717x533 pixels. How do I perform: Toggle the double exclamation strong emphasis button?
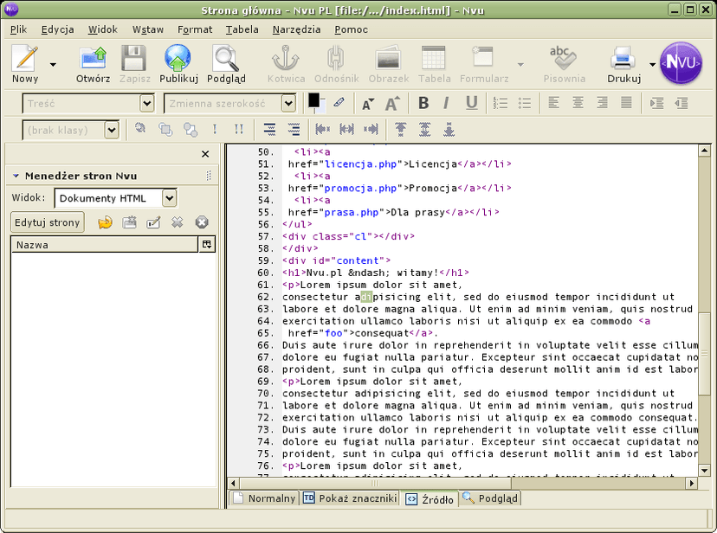(x=239, y=129)
